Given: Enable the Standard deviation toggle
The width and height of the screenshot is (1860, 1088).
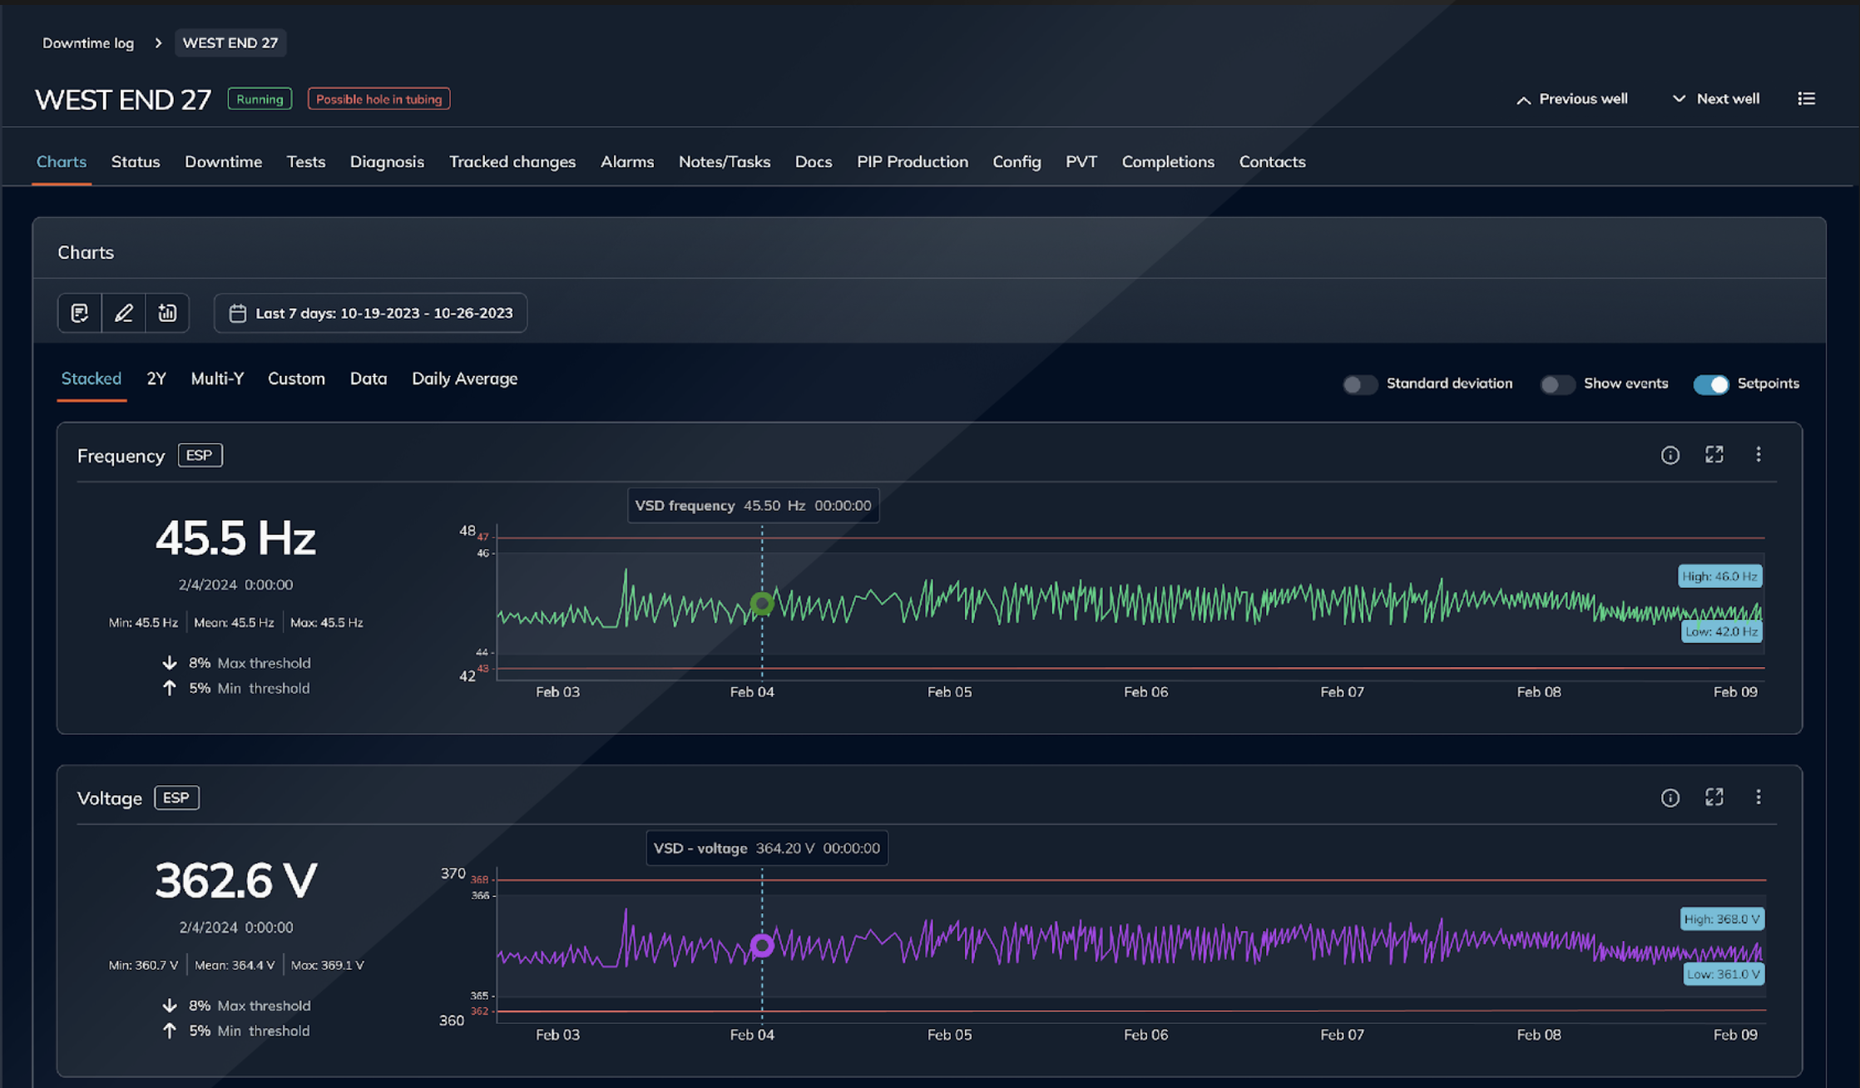Looking at the screenshot, I should tap(1360, 384).
